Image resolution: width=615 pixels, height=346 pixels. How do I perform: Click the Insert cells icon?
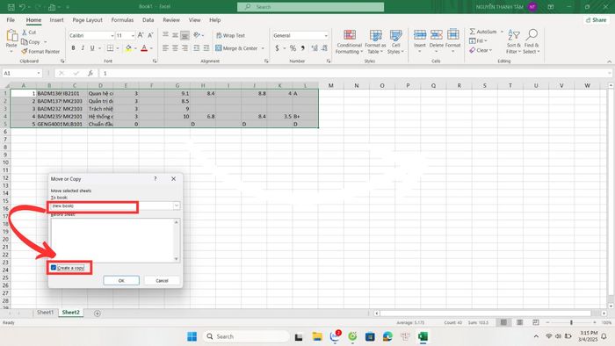(420, 35)
